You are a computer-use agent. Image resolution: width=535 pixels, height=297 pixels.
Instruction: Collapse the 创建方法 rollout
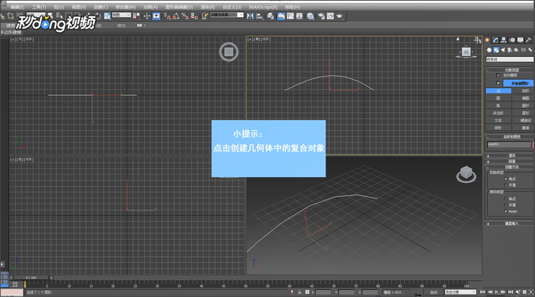(510, 167)
